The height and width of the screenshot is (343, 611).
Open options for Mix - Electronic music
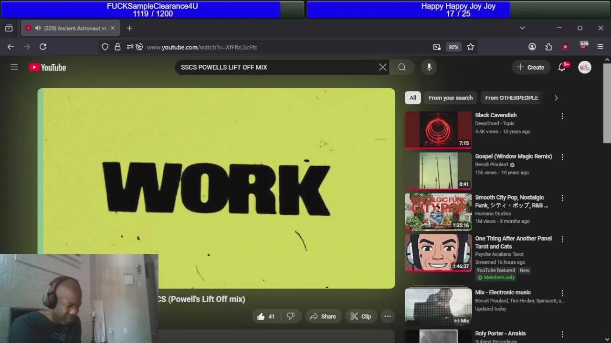point(562,293)
